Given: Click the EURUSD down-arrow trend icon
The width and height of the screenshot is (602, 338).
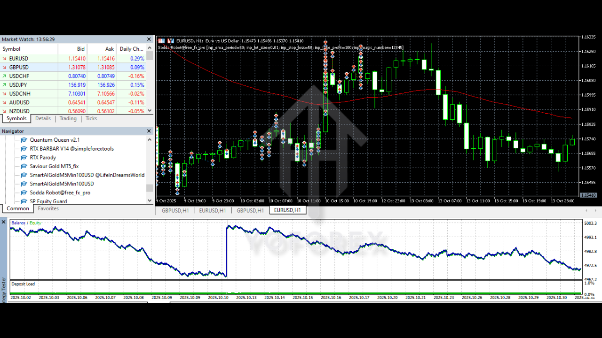Looking at the screenshot, I should pyautogui.click(x=5, y=59).
